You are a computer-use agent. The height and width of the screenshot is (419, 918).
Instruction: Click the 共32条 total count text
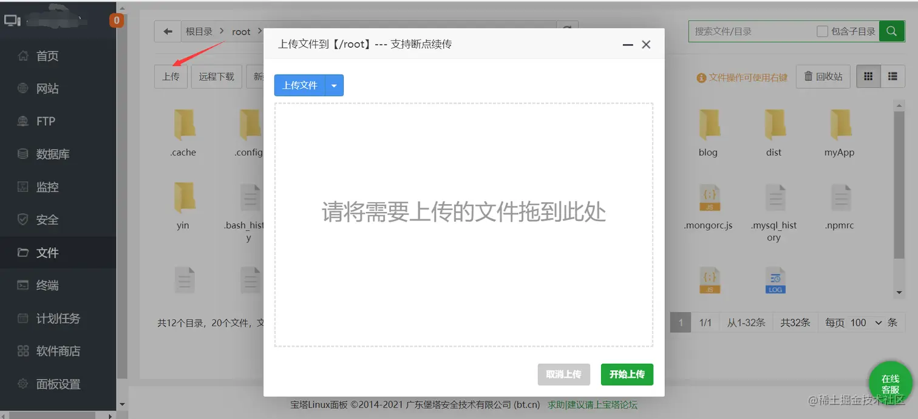point(795,322)
